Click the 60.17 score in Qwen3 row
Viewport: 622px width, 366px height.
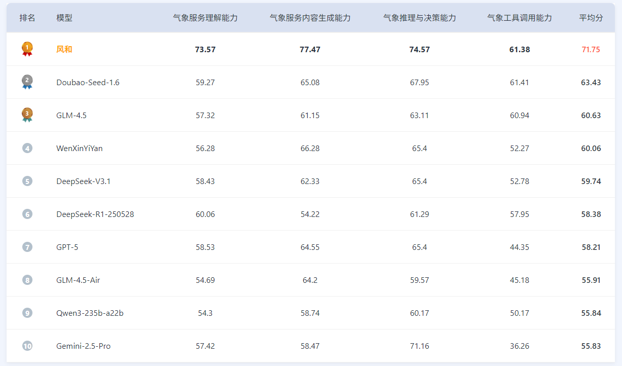pos(420,313)
